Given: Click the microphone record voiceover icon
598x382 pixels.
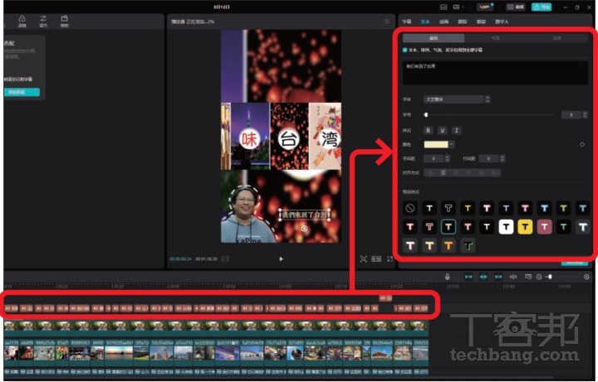Looking at the screenshot, I should pos(448,277).
